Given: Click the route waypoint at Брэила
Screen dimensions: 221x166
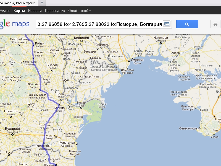Looking at the screenshot, I should (x=59, y=105).
